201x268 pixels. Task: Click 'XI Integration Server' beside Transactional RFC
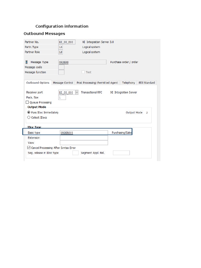tap(124, 92)
